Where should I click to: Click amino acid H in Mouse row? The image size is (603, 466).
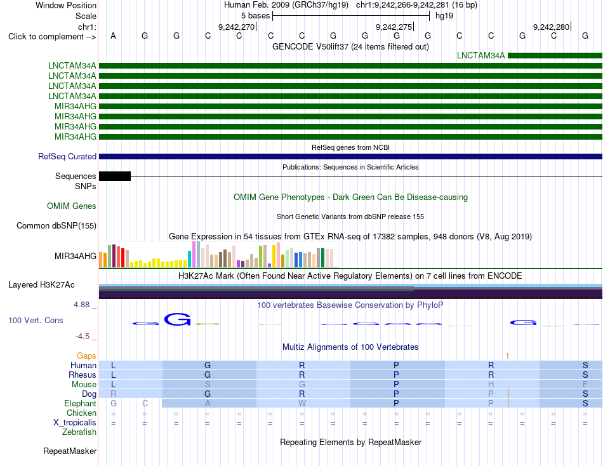pyautogui.click(x=491, y=385)
